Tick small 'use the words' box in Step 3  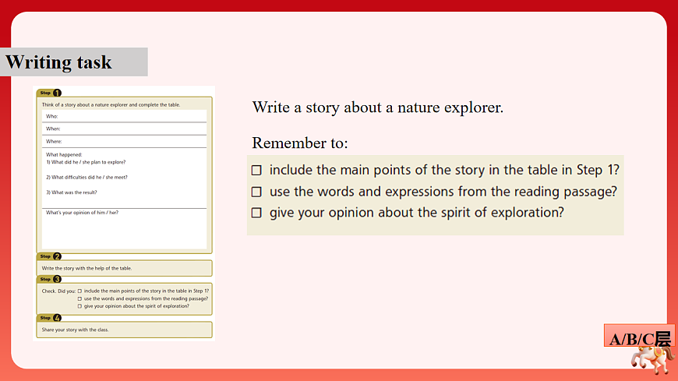(79, 298)
